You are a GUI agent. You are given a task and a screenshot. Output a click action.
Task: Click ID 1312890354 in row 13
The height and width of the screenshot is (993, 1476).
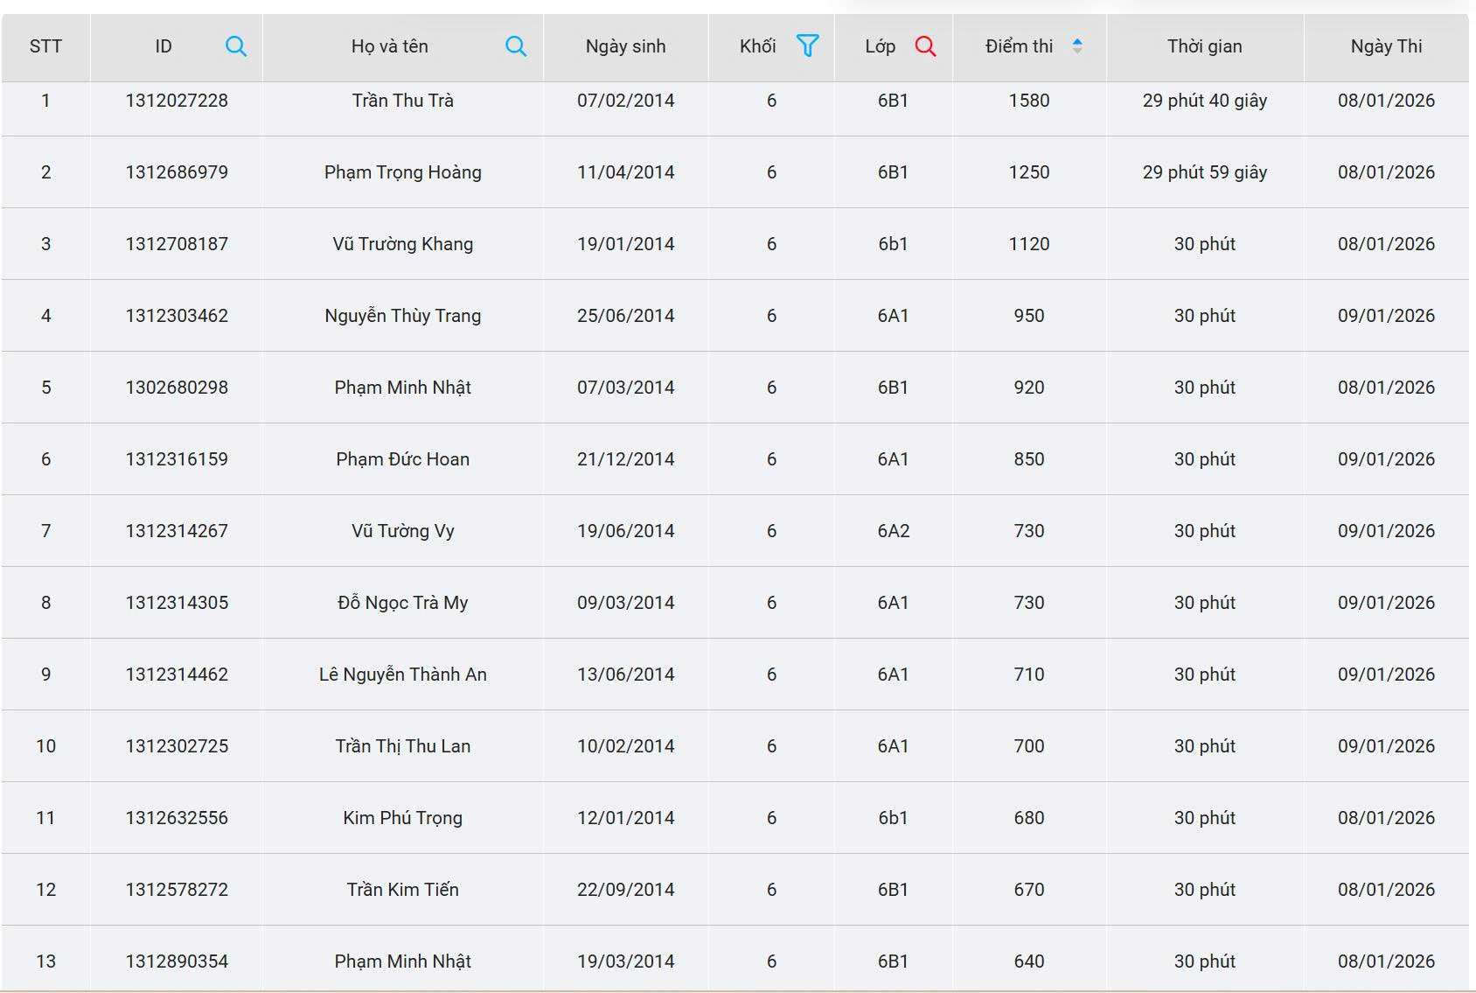pos(177,962)
